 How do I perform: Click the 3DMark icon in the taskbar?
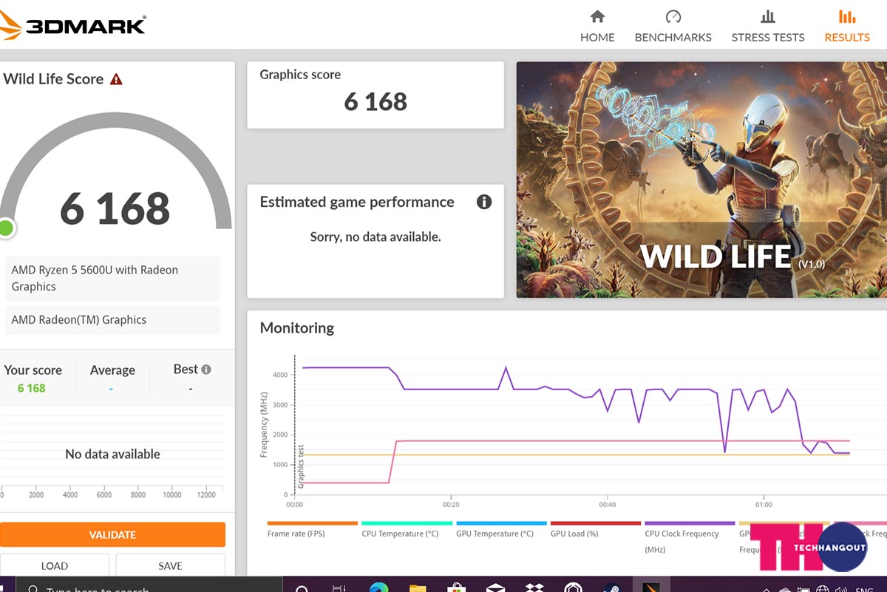pyautogui.click(x=651, y=586)
